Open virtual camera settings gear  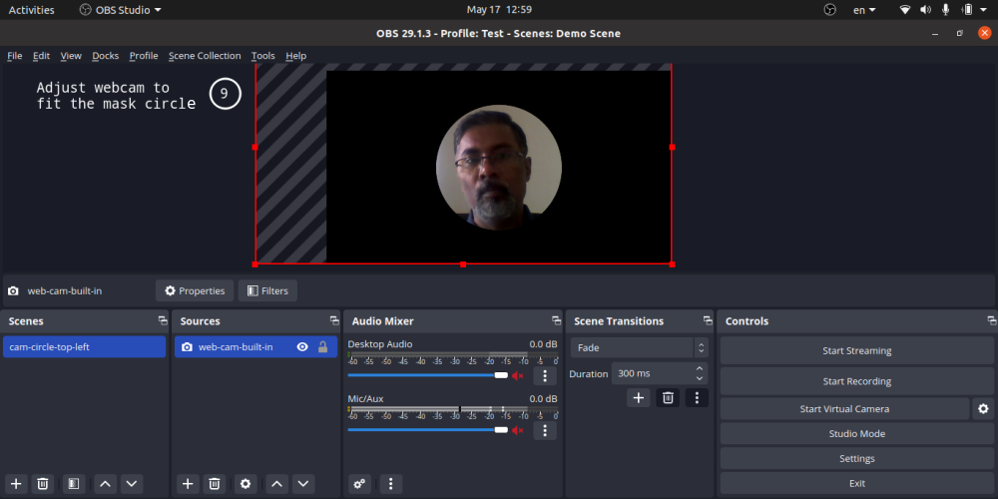pos(983,408)
